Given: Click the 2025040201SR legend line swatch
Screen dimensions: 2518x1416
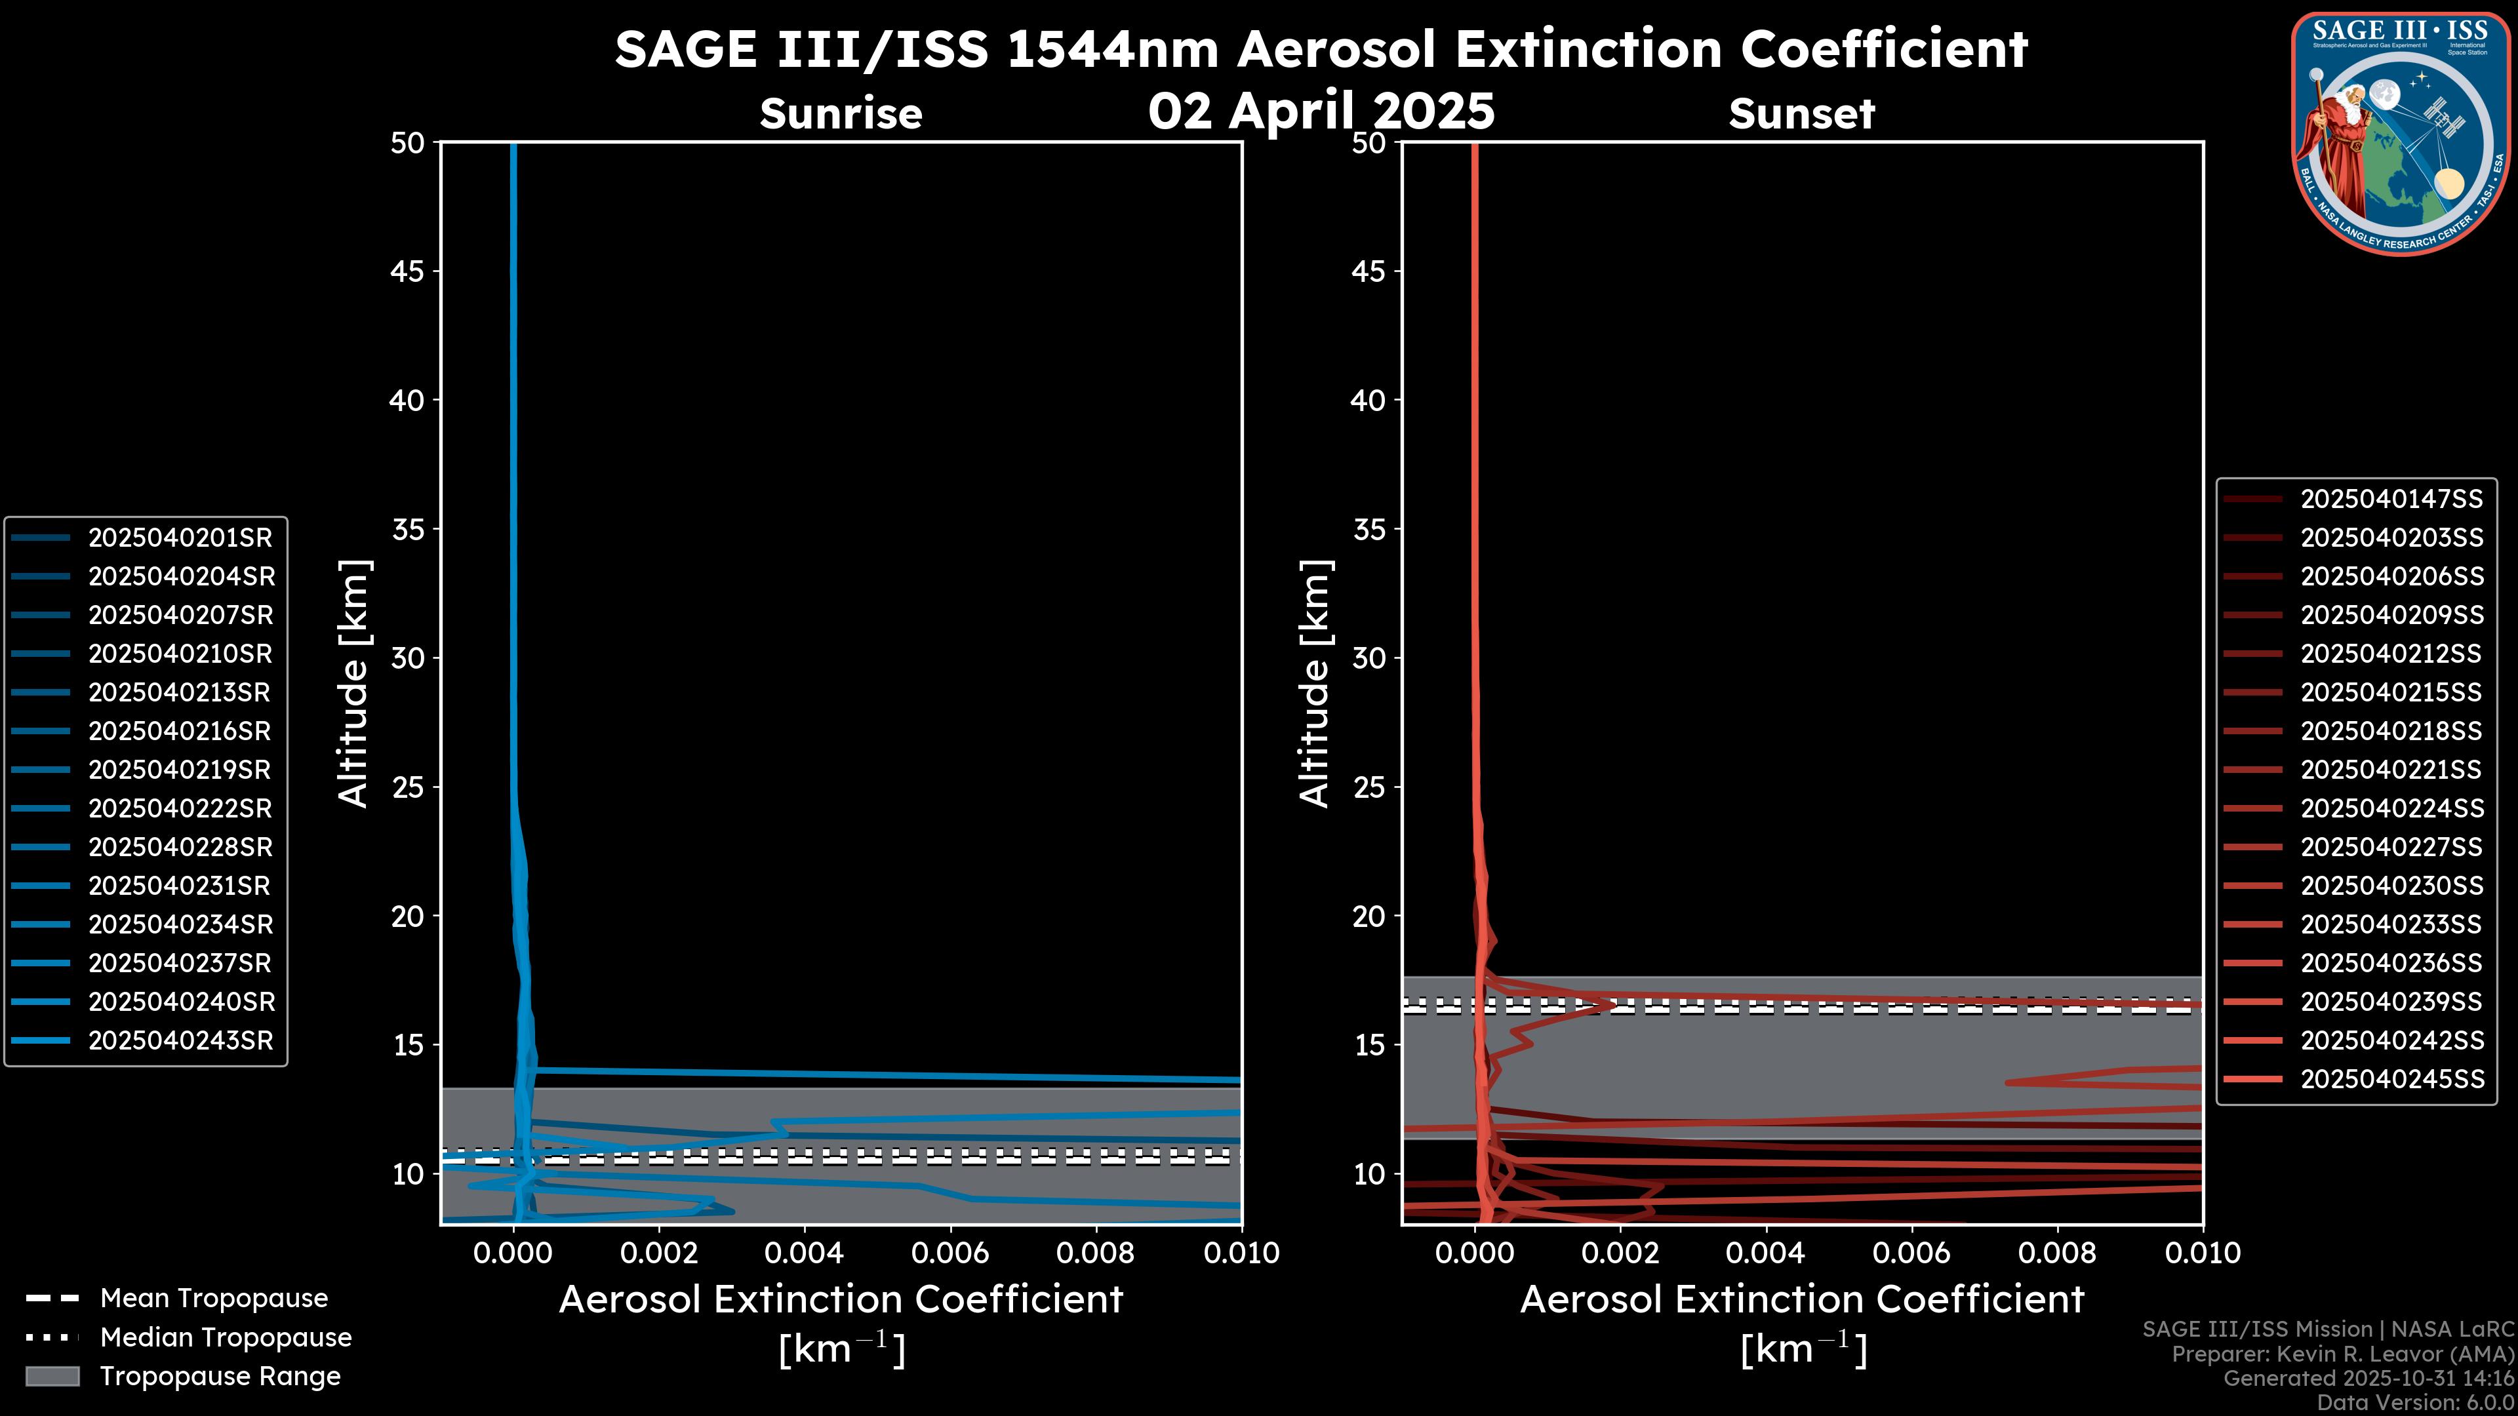Looking at the screenshot, I should click(41, 538).
